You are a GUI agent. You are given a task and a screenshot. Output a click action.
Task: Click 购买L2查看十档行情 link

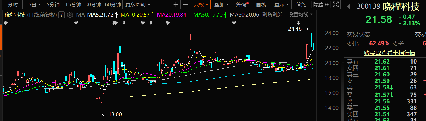point(389,53)
